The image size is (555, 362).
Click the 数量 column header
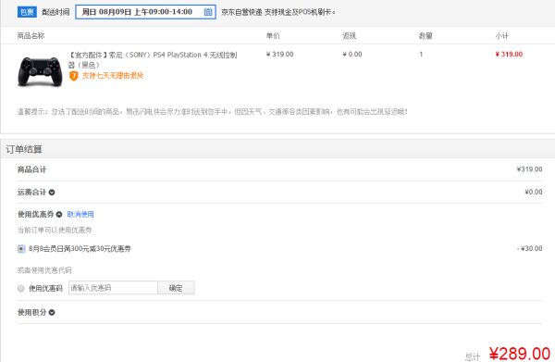pos(425,36)
